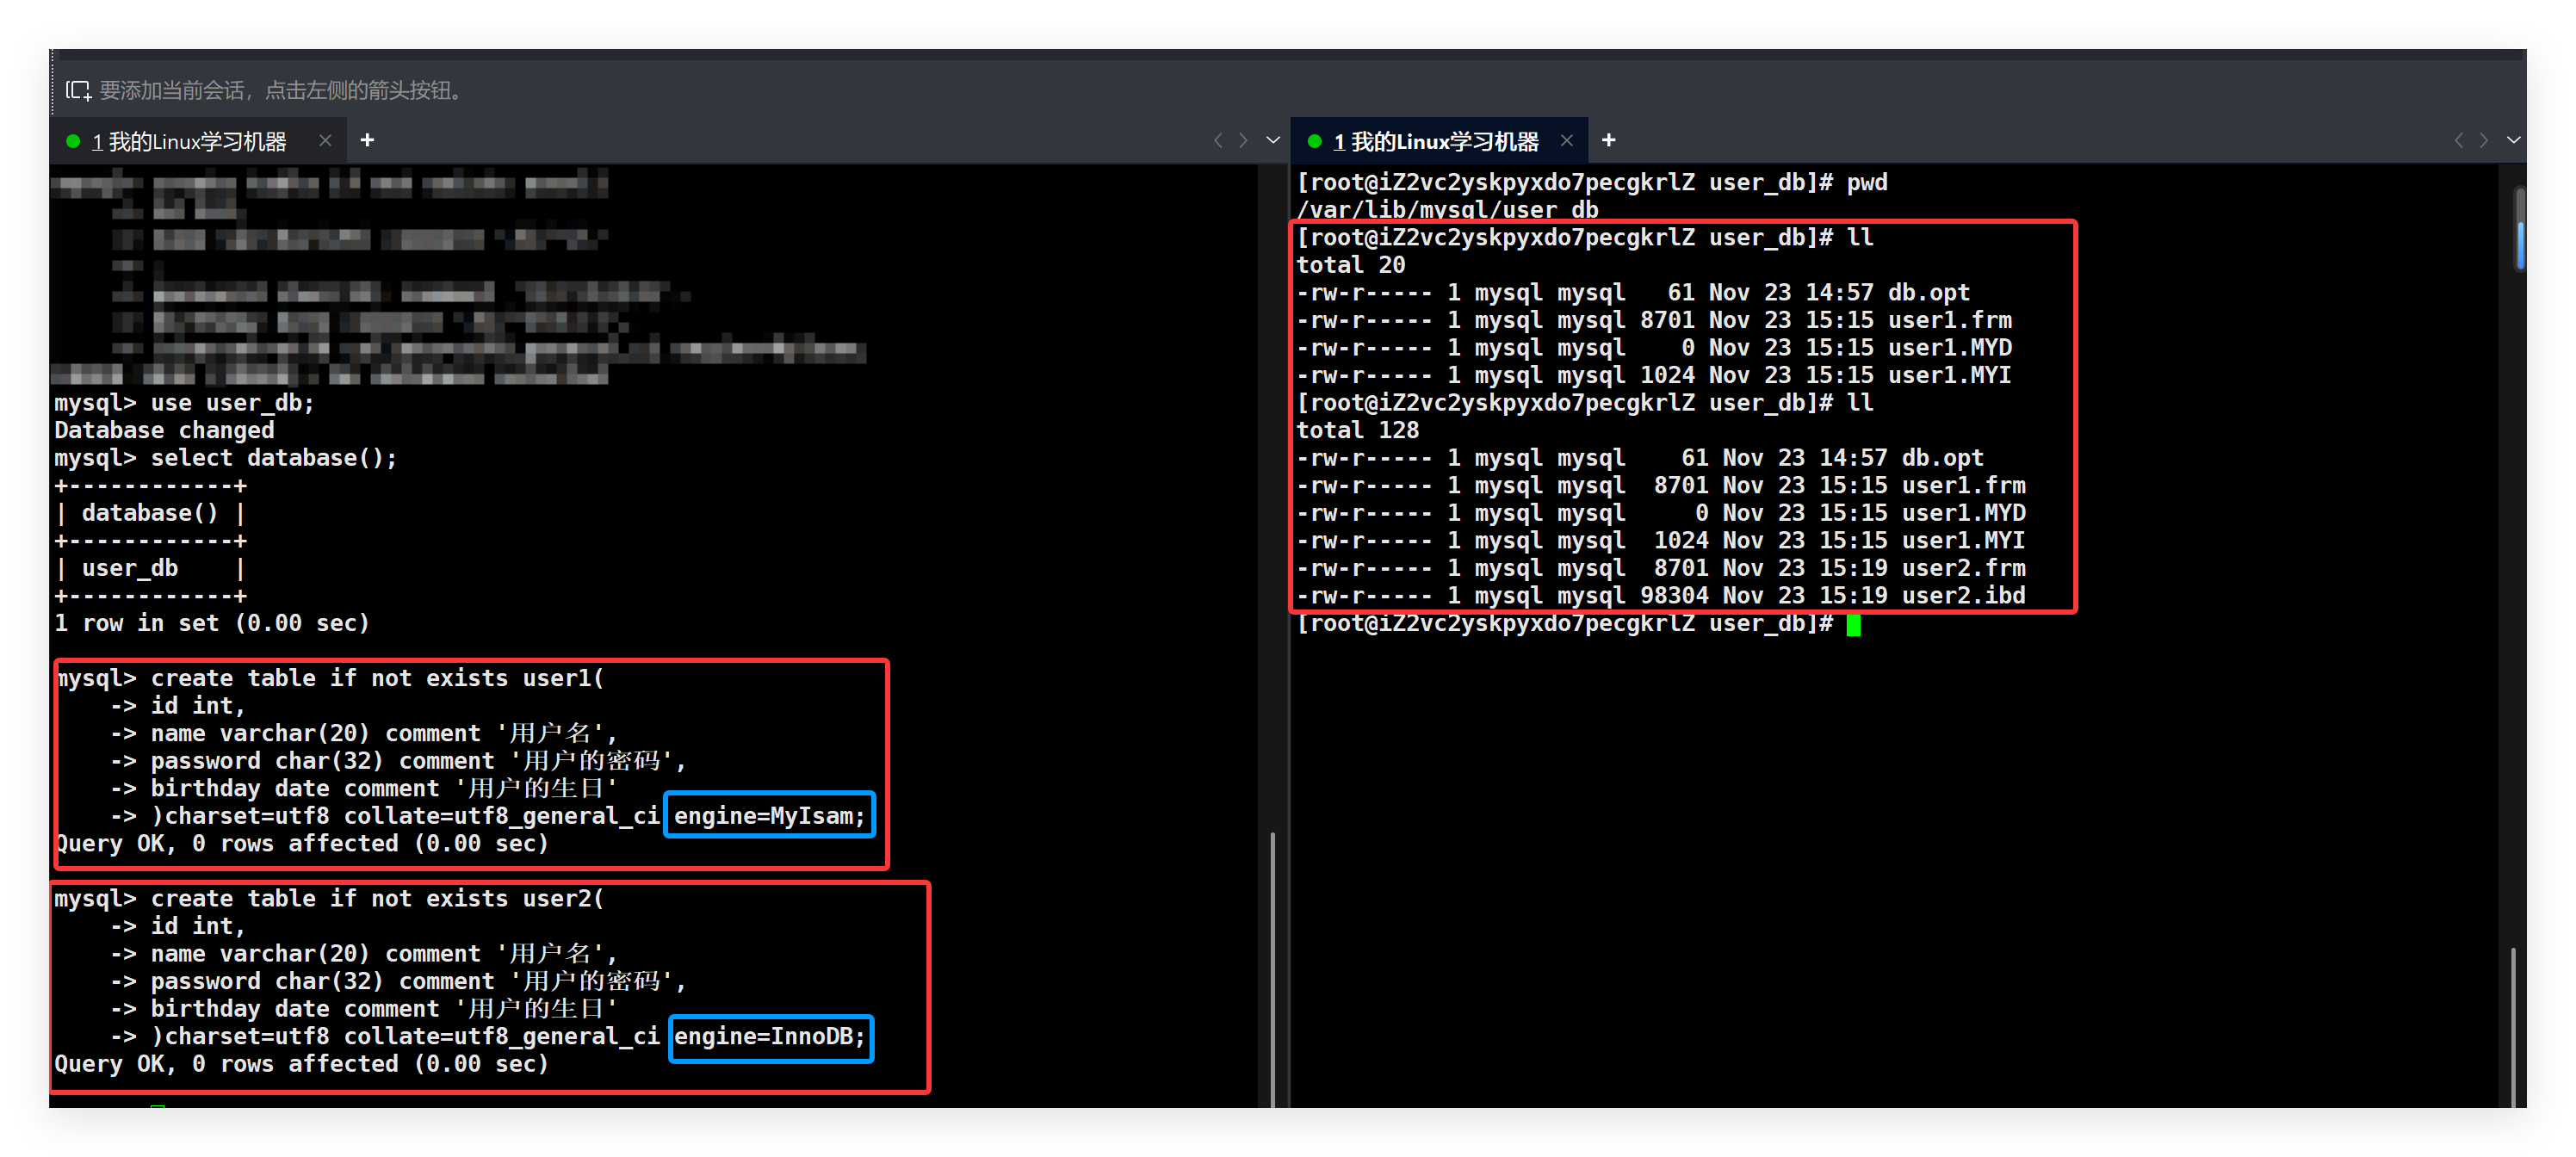
Task: Close the left '我的Linux学习机器' tab
Action: 325,141
